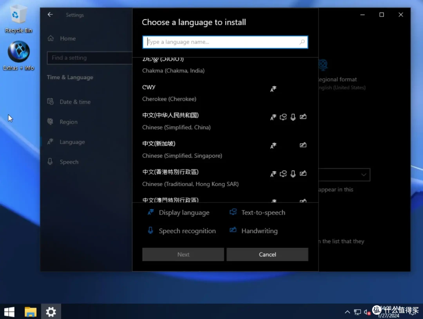Click the Display language legend icon
This screenshot has width=423, height=319.
pos(150,212)
